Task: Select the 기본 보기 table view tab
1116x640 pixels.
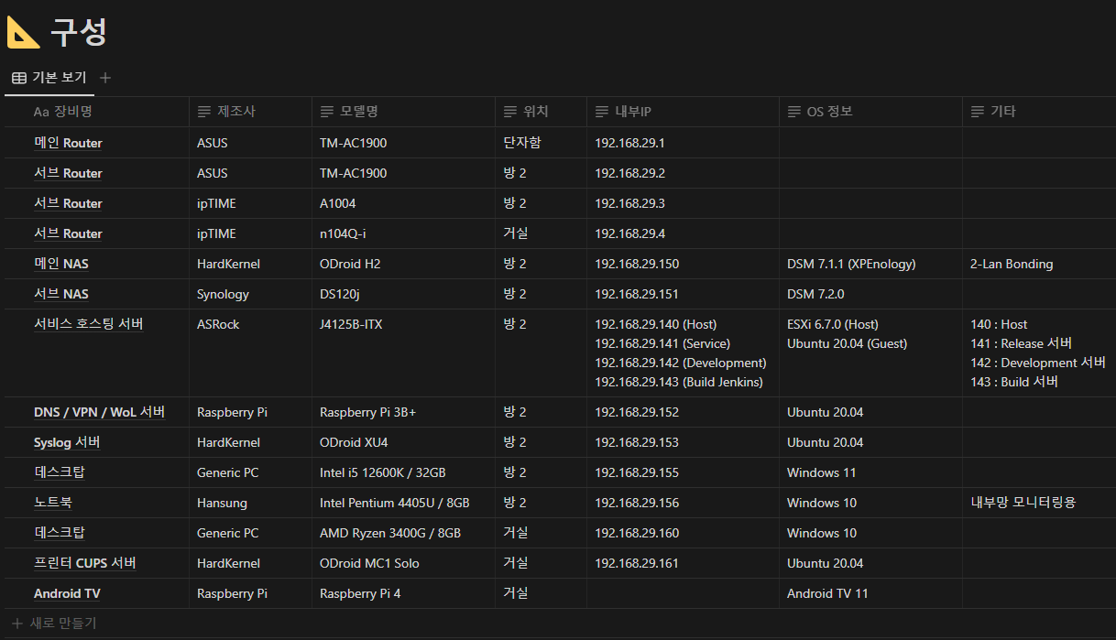Action: tap(49, 78)
